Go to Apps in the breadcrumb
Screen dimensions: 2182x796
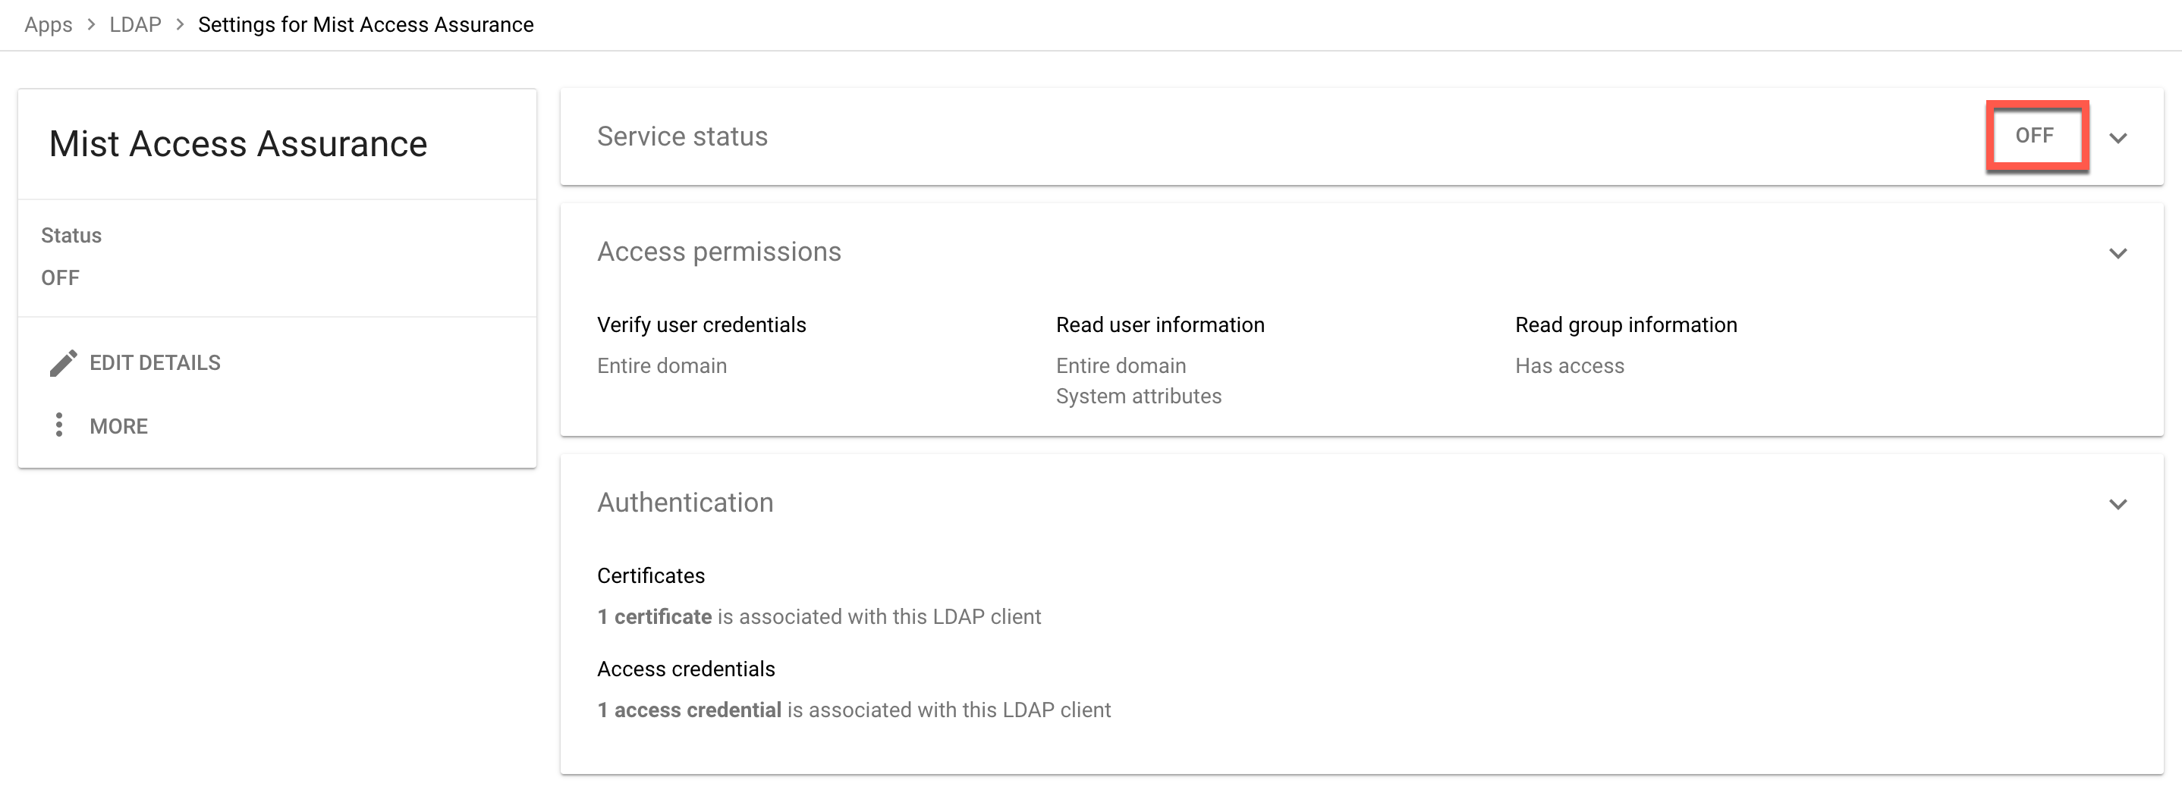coord(49,24)
